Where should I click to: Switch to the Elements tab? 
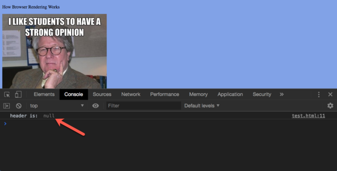click(44, 95)
